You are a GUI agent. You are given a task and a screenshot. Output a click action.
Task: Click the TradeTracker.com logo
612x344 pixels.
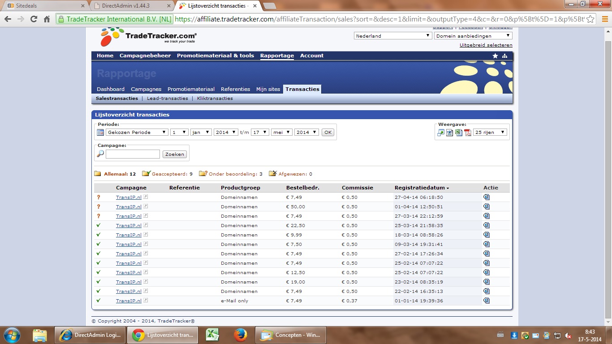click(148, 37)
